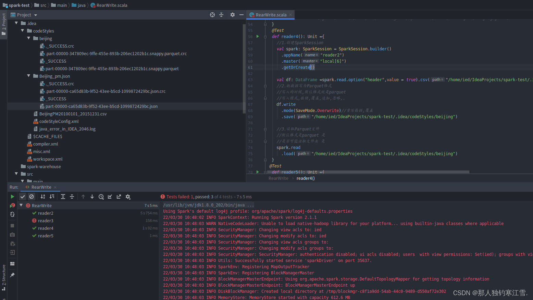Collapse RearWrite test root node
The image size is (533, 300).
click(x=21, y=205)
